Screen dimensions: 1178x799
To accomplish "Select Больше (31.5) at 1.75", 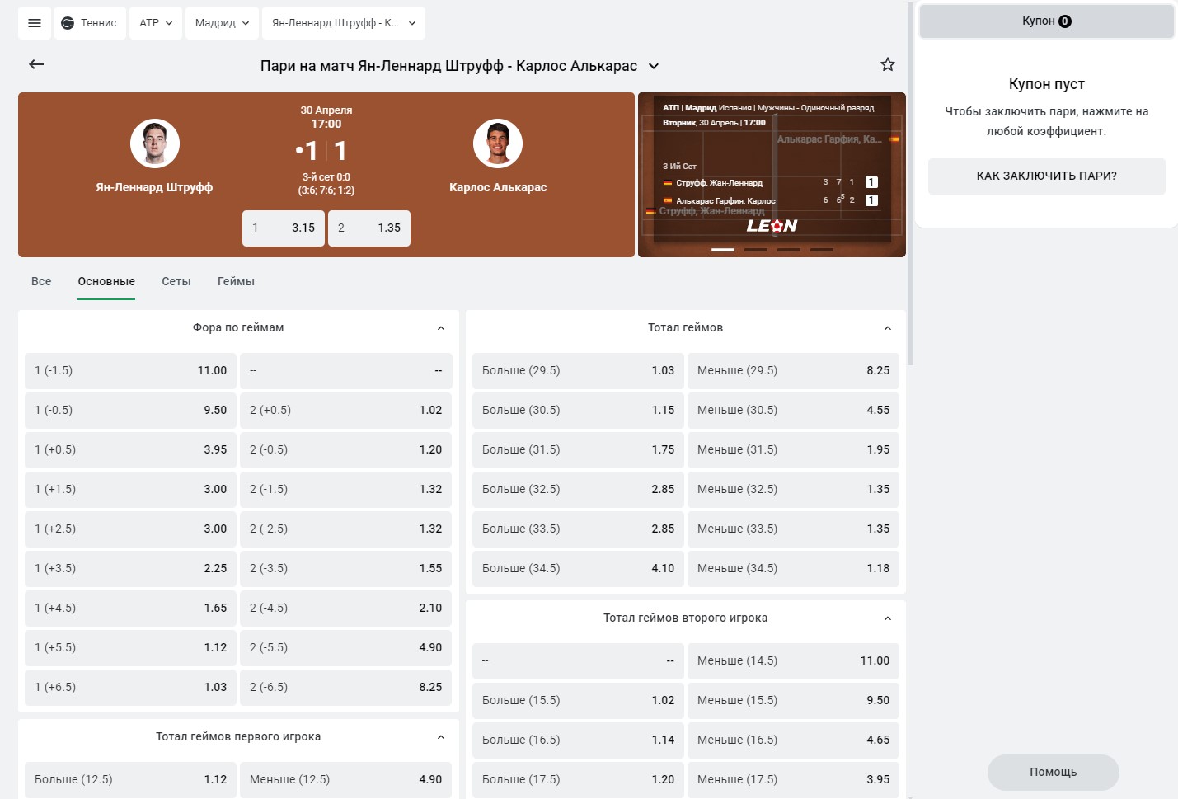I will click(578, 450).
